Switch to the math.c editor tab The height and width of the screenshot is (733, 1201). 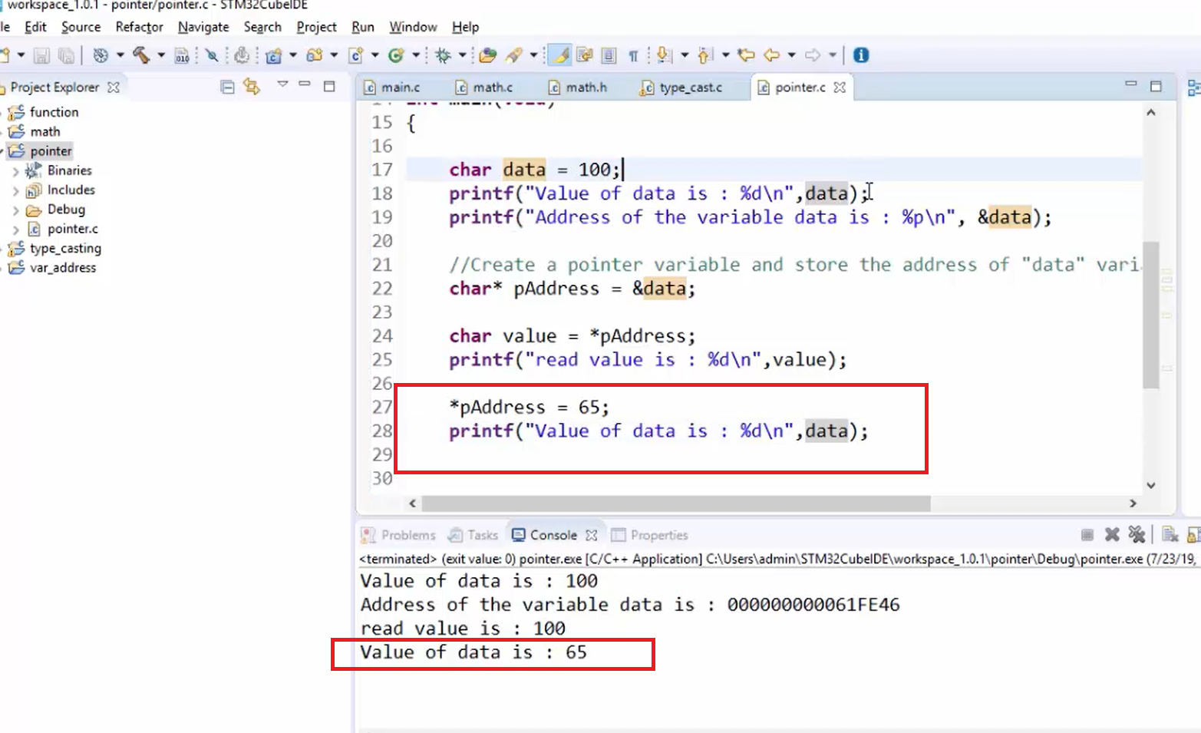tap(485, 87)
